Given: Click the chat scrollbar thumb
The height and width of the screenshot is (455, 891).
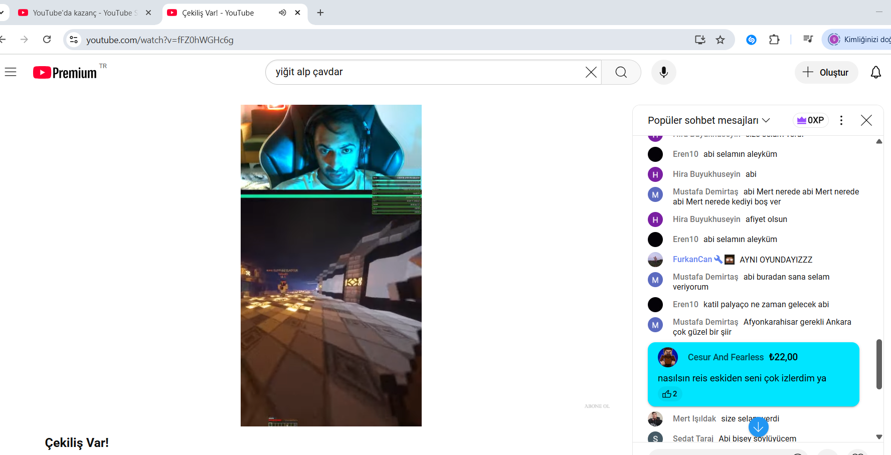Looking at the screenshot, I should coord(879,364).
